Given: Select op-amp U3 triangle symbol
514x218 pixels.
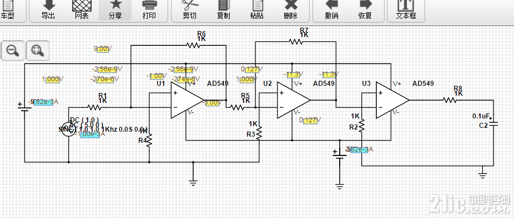Looking at the screenshot, I should [x=392, y=100].
